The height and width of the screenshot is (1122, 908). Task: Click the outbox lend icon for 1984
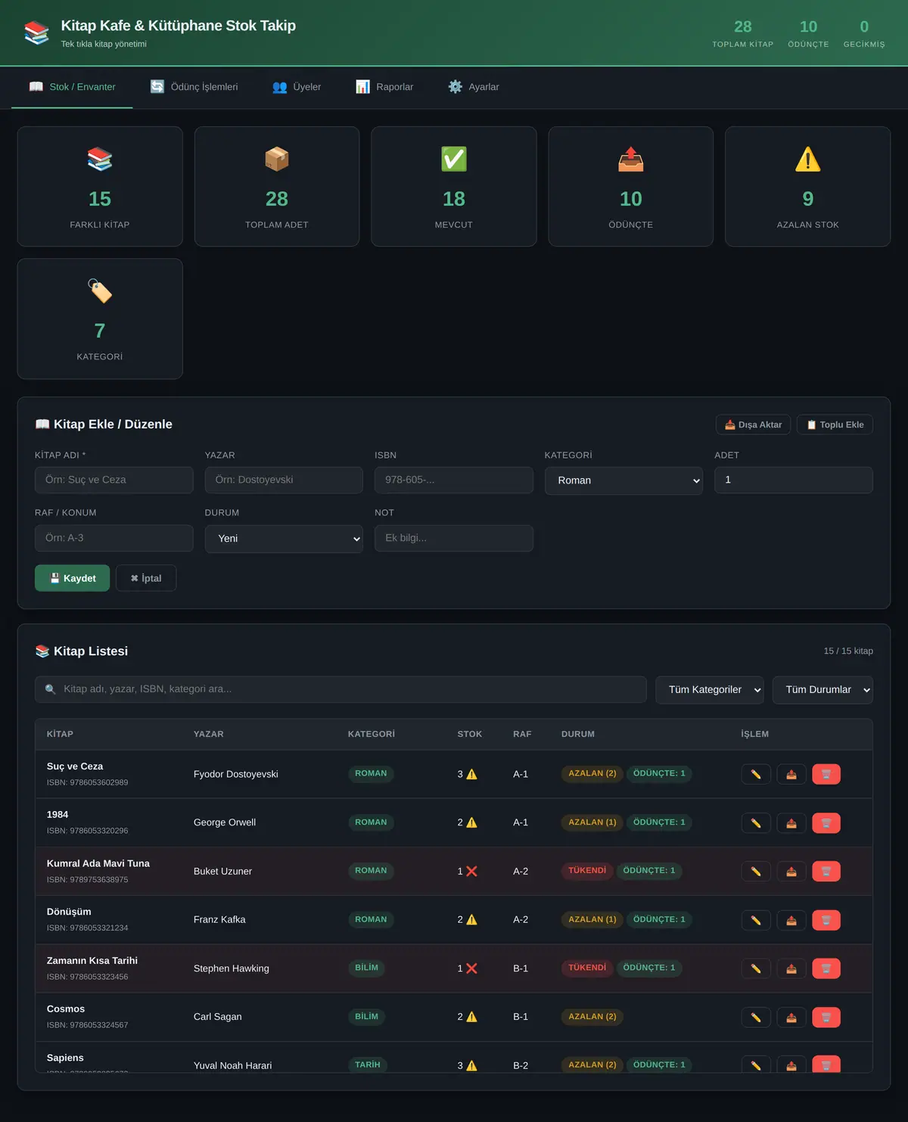[791, 823]
